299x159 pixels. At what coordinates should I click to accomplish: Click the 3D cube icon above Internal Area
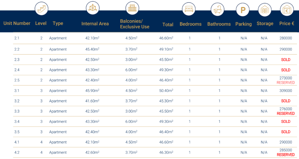[x=93, y=8]
